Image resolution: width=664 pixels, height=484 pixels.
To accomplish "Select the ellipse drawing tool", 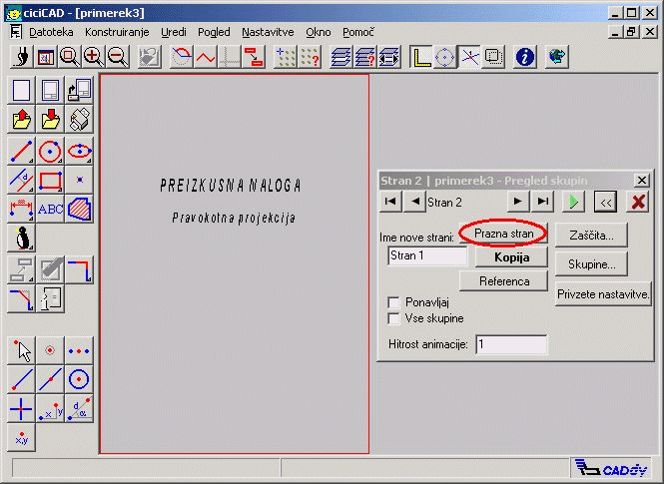I will tap(79, 151).
